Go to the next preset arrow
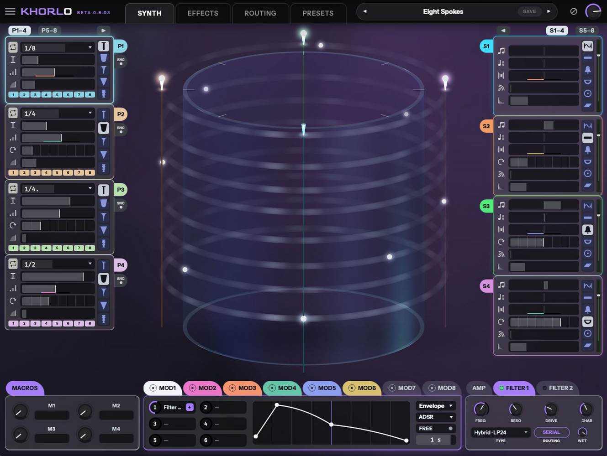This screenshot has width=607, height=456. (549, 11)
